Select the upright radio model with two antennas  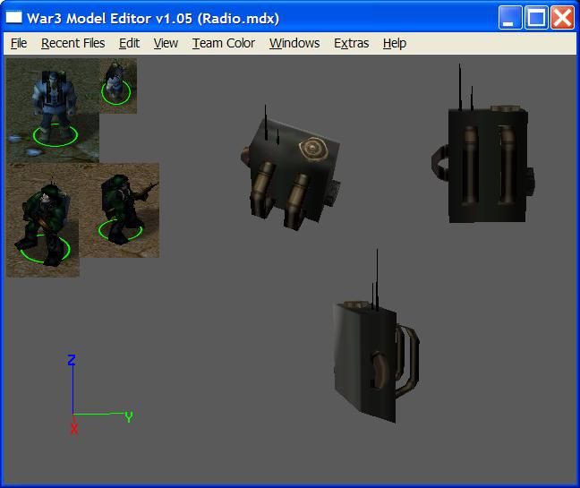coord(482,143)
